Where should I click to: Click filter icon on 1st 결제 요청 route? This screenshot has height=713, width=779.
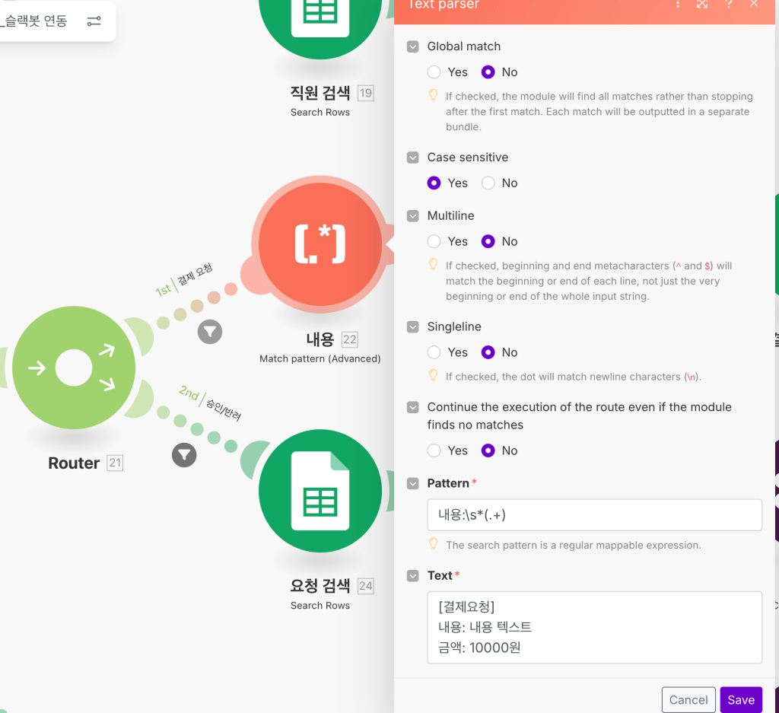click(x=210, y=332)
